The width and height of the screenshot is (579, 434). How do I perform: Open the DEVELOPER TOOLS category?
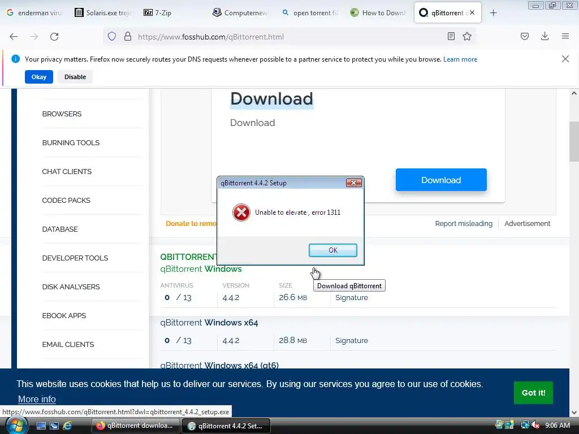click(75, 258)
